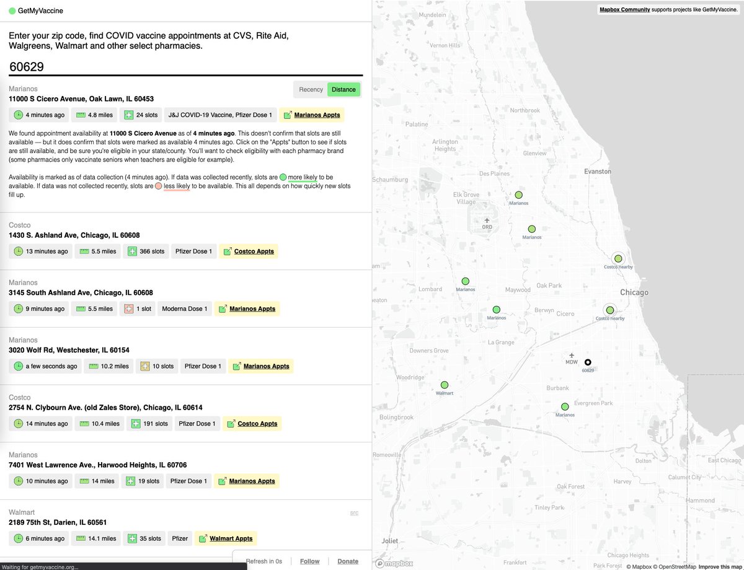Screen dimensions: 744x570
Task: Select Costco nearby marker north of Chicago label
Action: pos(618,258)
